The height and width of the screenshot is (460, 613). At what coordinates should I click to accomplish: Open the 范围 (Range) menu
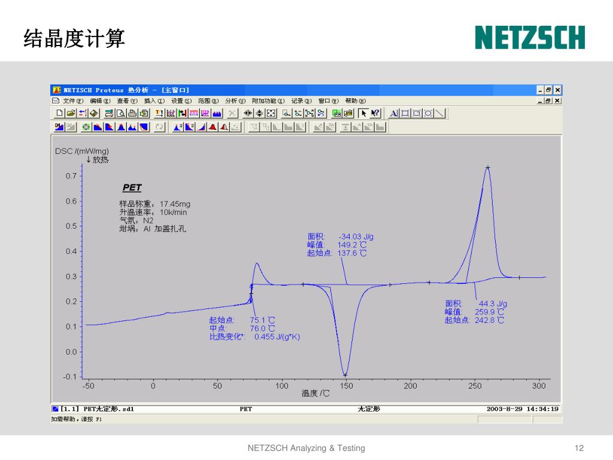coord(208,101)
